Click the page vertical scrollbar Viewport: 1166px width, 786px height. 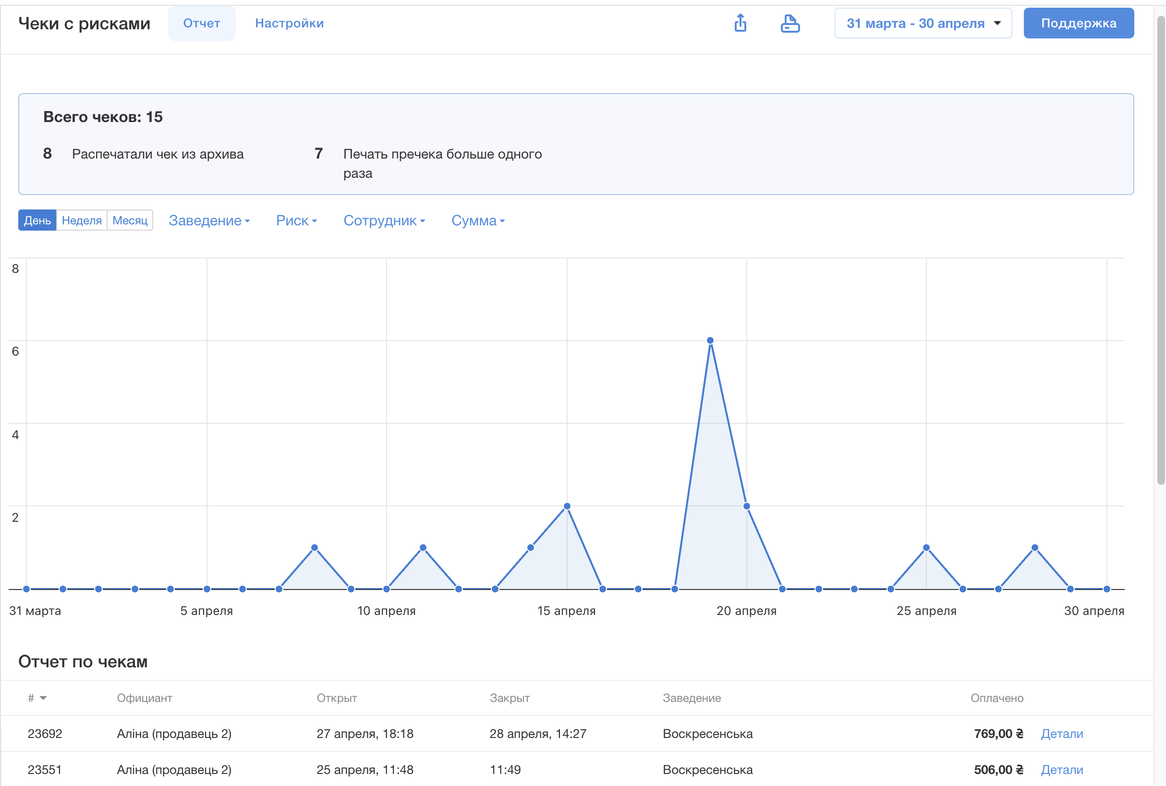click(1161, 251)
